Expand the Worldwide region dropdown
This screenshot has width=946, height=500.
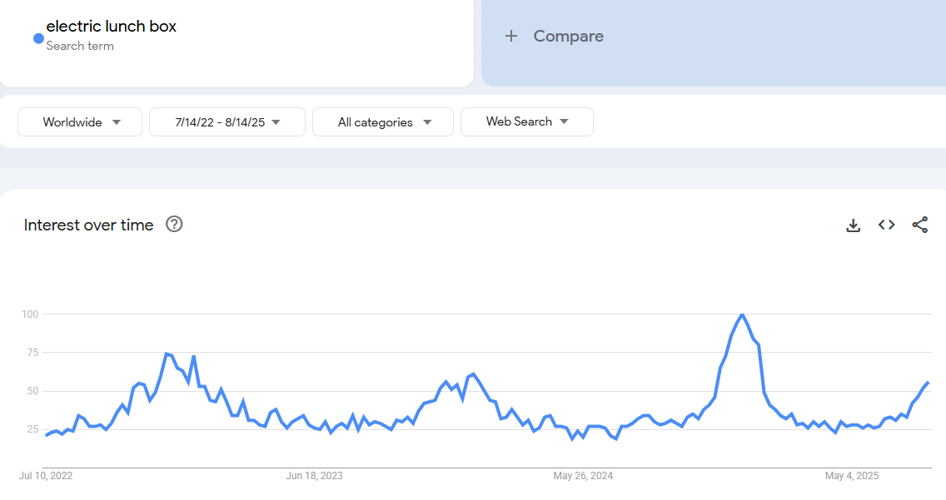[81, 122]
